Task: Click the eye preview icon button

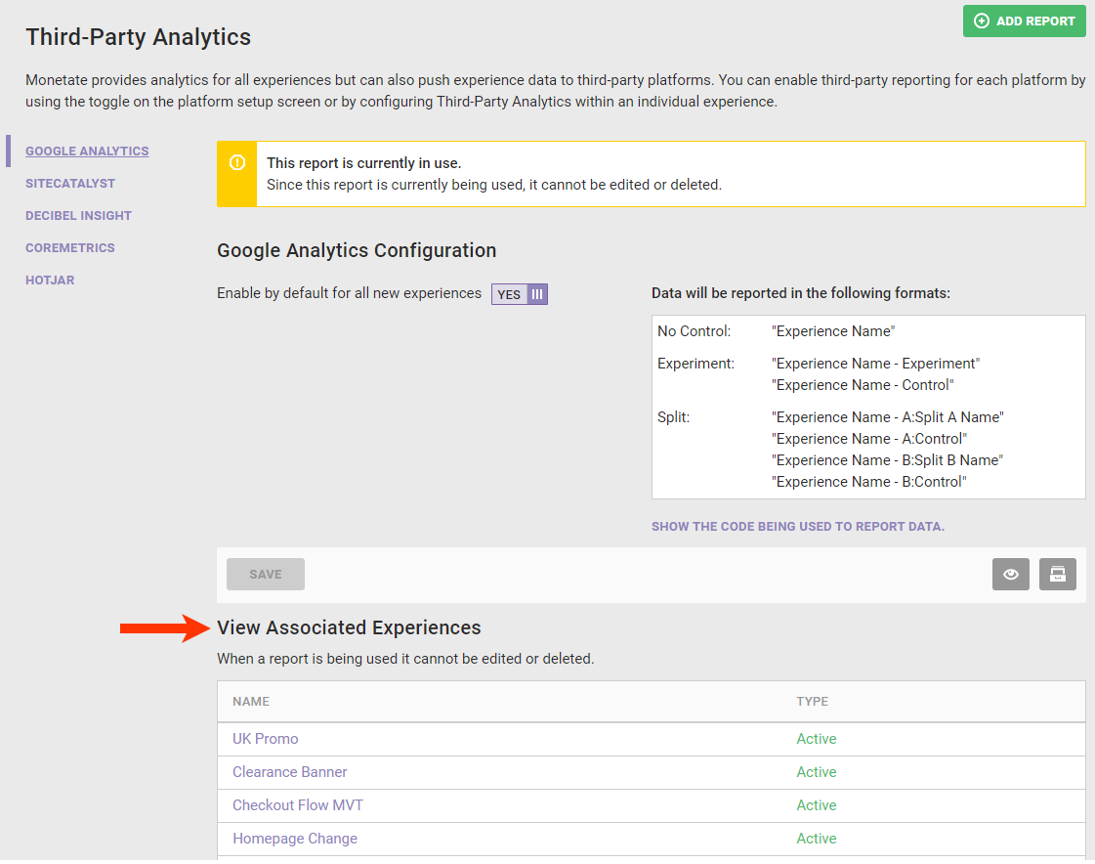Action: pyautogui.click(x=1011, y=575)
